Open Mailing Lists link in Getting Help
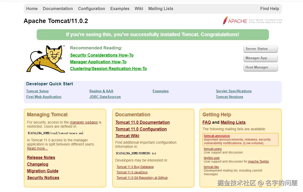The height and width of the screenshot is (192, 303). pyautogui.click(x=233, y=122)
